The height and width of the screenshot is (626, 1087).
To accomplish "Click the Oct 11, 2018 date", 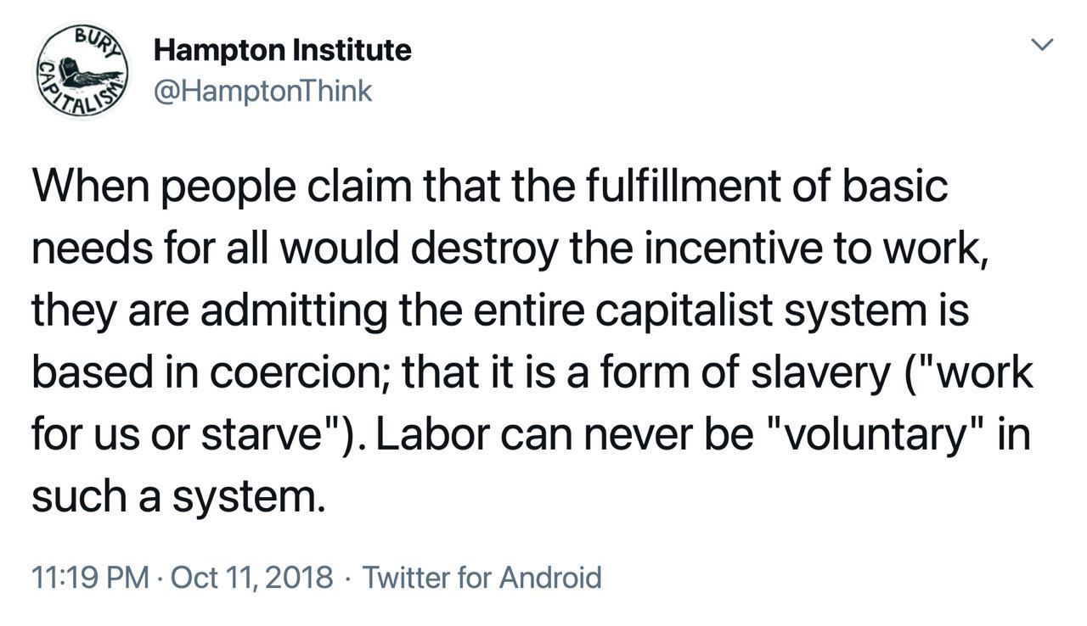I will pos(251,578).
